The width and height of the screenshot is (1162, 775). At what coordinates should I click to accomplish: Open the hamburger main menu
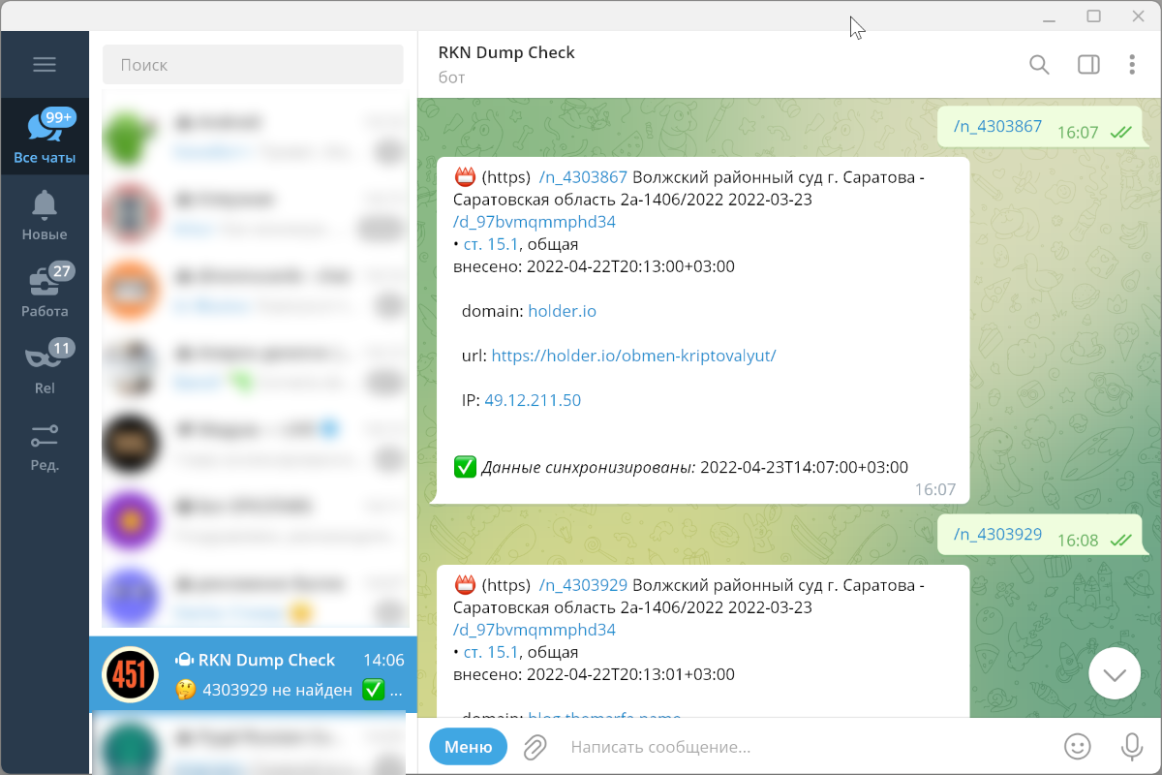45,65
